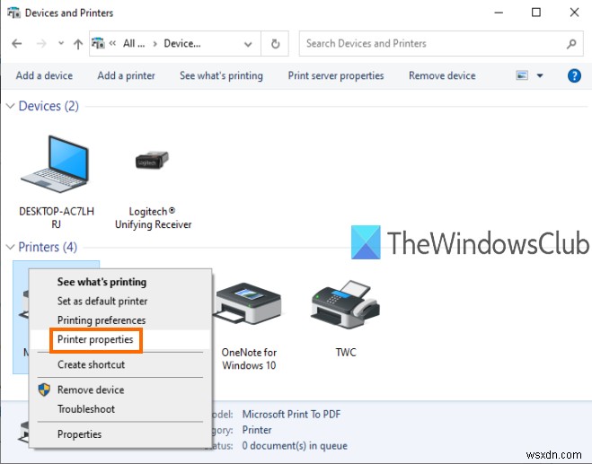Click the change view icon

522,75
